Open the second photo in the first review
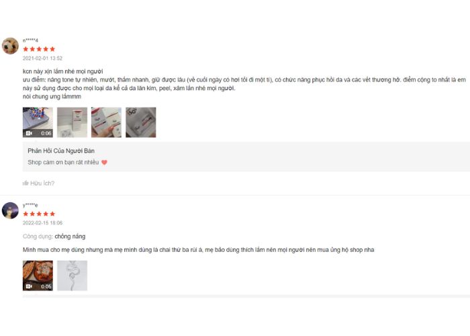The image size is (470, 336). (73, 122)
